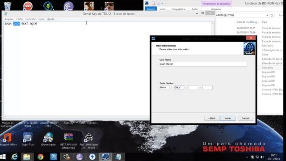286x161 pixels.
Task: Expand the Explorer address bar dropdown
Action: pos(267,15)
